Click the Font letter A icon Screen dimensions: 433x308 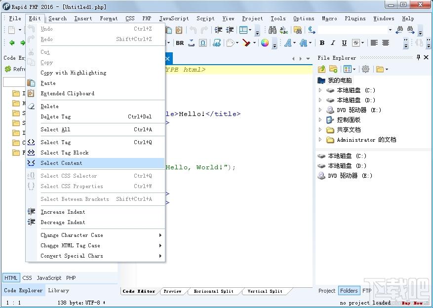(x=288, y=43)
